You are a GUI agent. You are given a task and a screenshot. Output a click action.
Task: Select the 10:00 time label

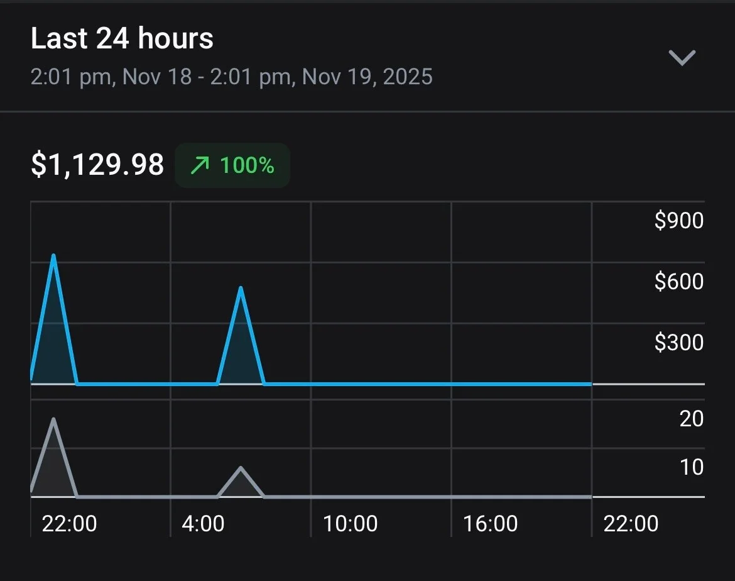point(350,523)
